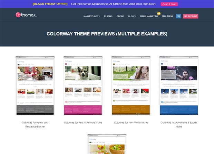Click the yellow badge above Email Marketing
Image resolution: width=214 pixels, height=154 pixels.
[159, 13]
